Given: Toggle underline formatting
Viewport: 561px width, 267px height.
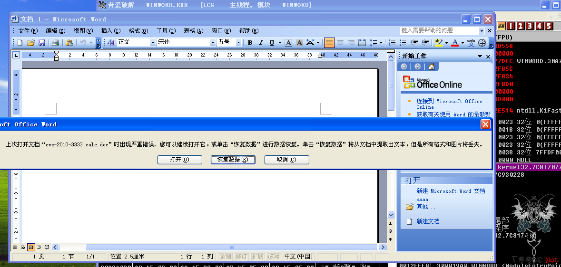Looking at the screenshot, I should [x=272, y=43].
